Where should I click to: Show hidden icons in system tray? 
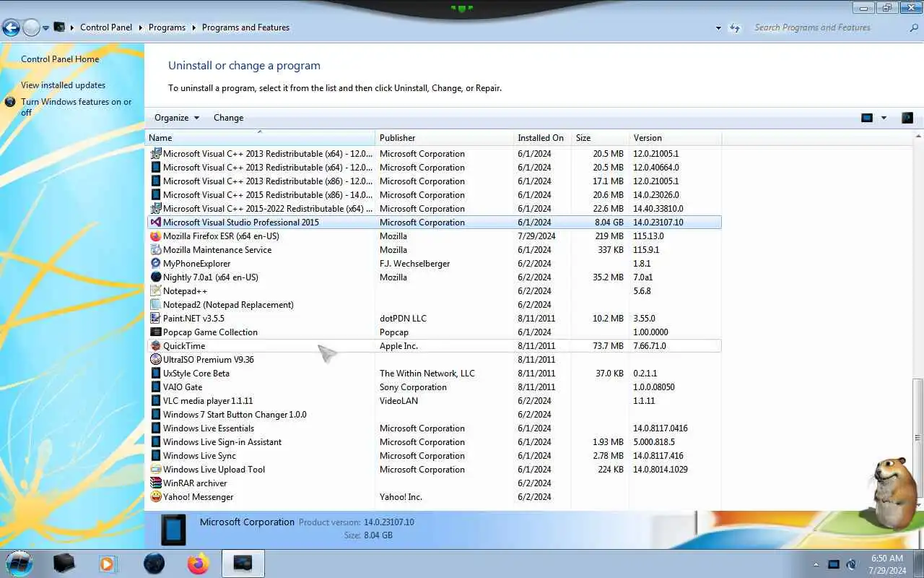point(816,564)
